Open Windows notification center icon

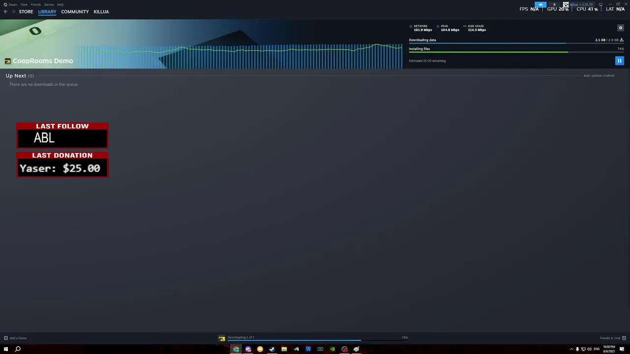tap(622, 349)
